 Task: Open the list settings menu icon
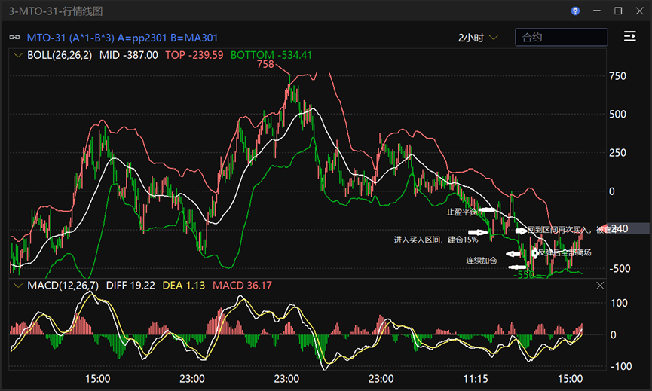click(x=630, y=37)
